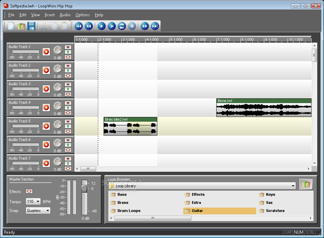Click the Paste clipboard icon

(x=64, y=26)
